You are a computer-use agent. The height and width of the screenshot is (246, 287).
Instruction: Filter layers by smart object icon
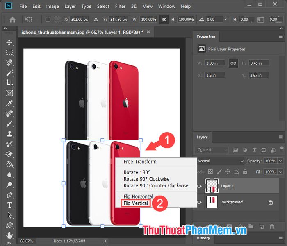click(x=273, y=150)
